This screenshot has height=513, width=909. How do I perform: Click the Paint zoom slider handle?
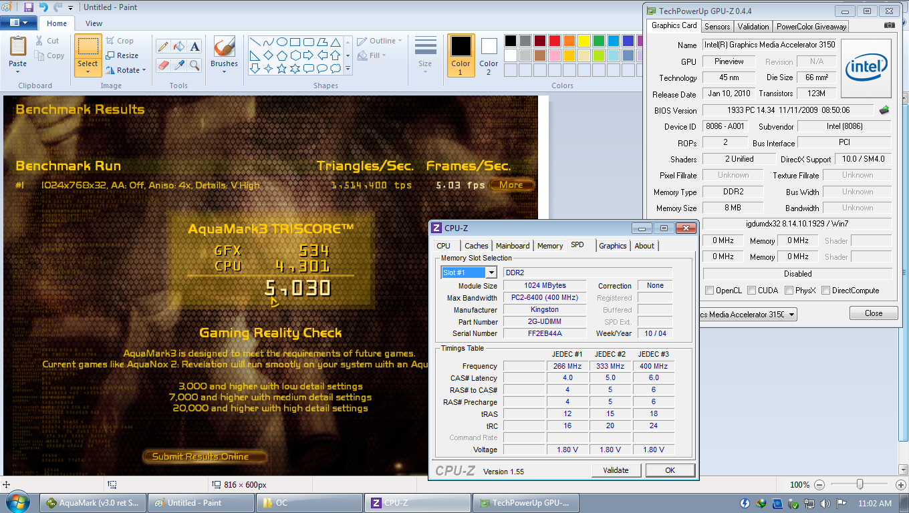[860, 484]
